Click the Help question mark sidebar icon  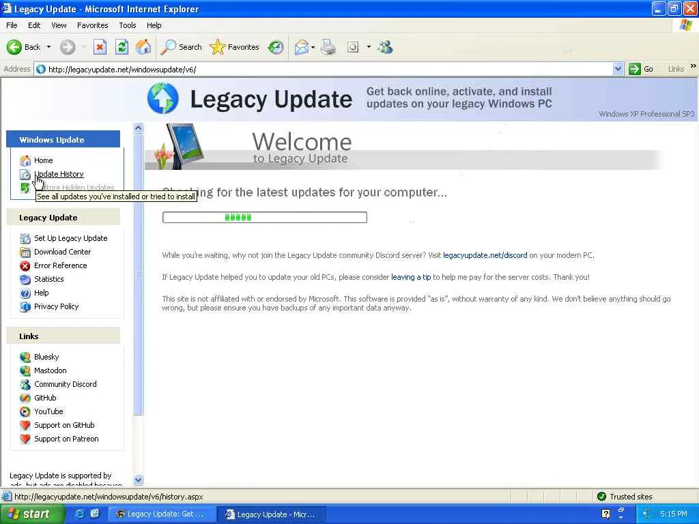click(x=25, y=293)
